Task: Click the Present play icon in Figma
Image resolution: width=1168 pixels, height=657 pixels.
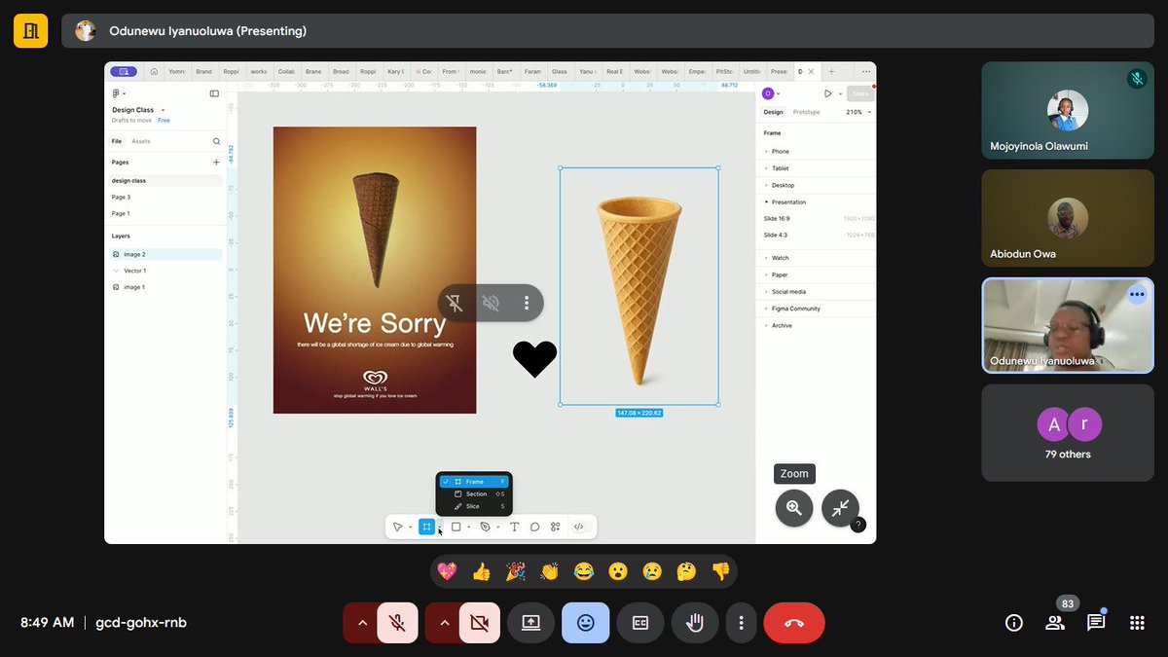Action: 827,93
